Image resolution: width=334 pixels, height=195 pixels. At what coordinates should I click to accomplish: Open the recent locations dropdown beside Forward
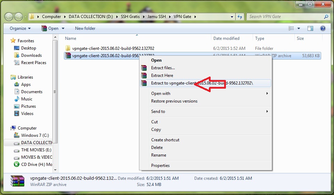pos(25,17)
